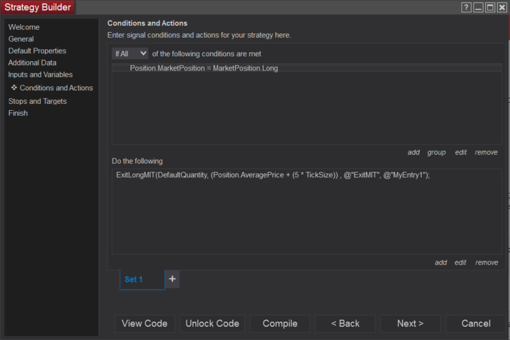This screenshot has width=510, height=340.
Task: Open Stops and Targets section
Action: point(37,101)
